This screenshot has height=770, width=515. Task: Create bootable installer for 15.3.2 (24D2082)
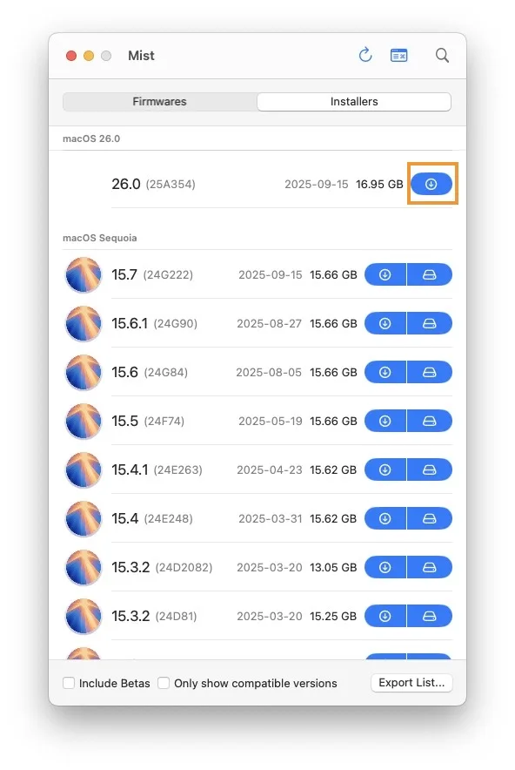coord(430,567)
